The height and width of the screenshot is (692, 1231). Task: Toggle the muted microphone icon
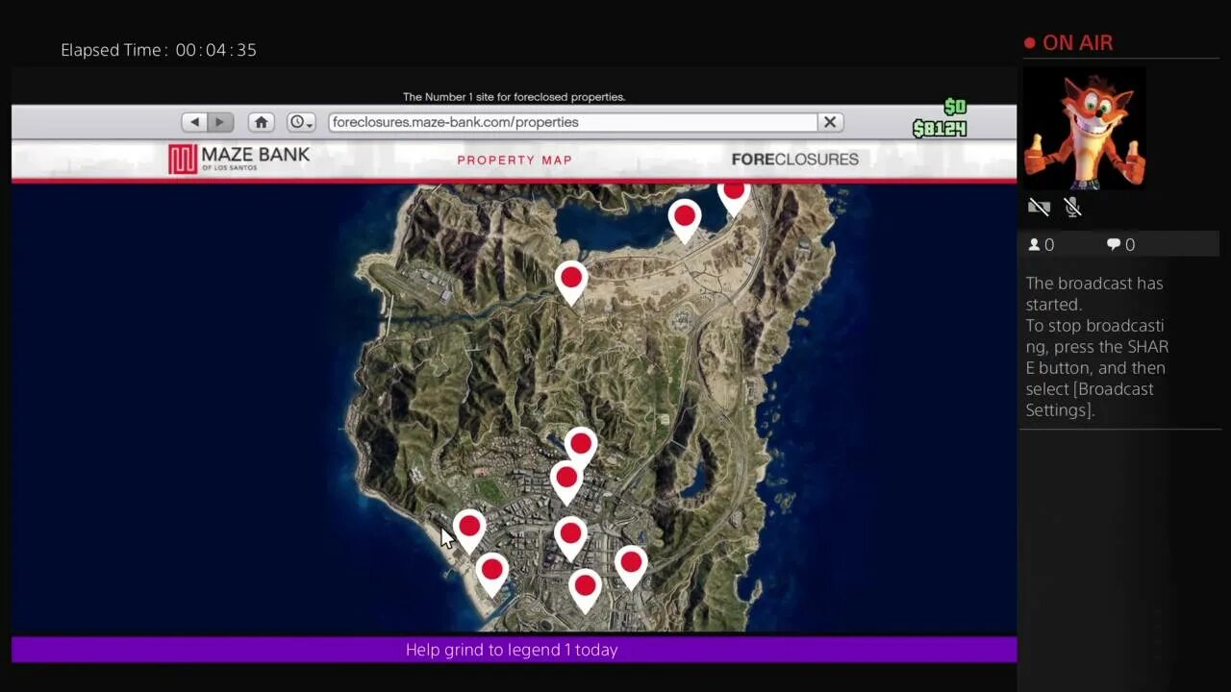pyautogui.click(x=1073, y=207)
